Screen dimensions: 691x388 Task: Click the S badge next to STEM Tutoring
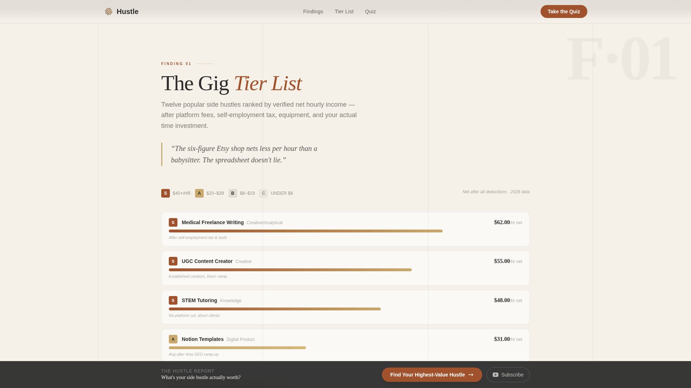173,300
